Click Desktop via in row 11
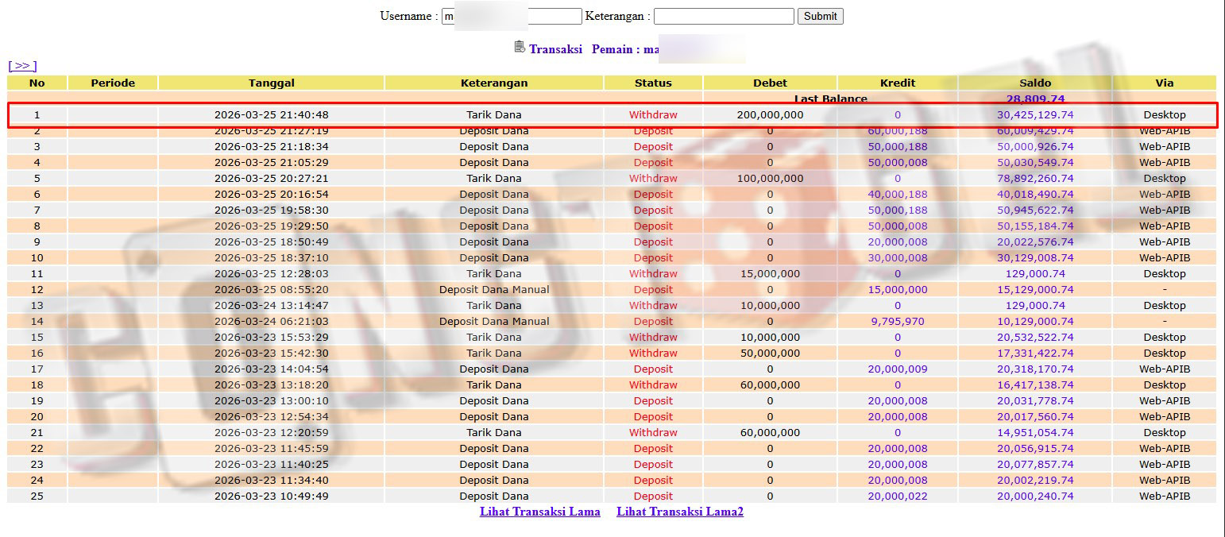Viewport: 1225px width, 537px height. click(x=1165, y=274)
